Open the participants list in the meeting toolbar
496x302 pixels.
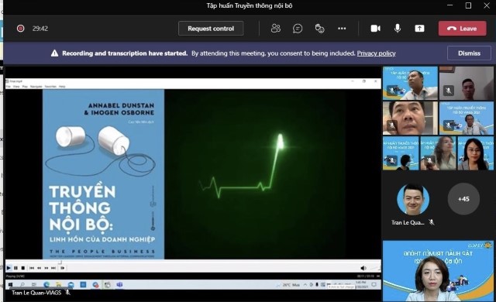click(276, 29)
